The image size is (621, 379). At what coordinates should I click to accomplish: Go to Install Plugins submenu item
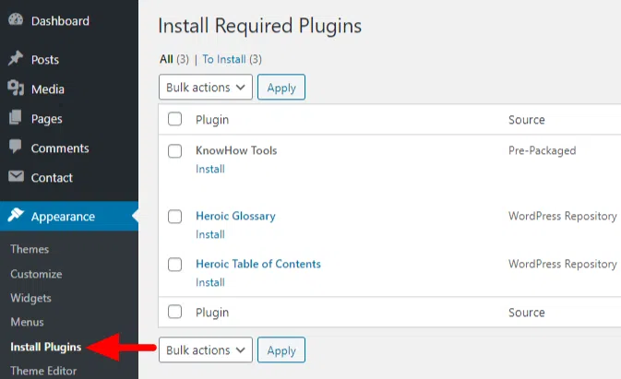tap(45, 348)
